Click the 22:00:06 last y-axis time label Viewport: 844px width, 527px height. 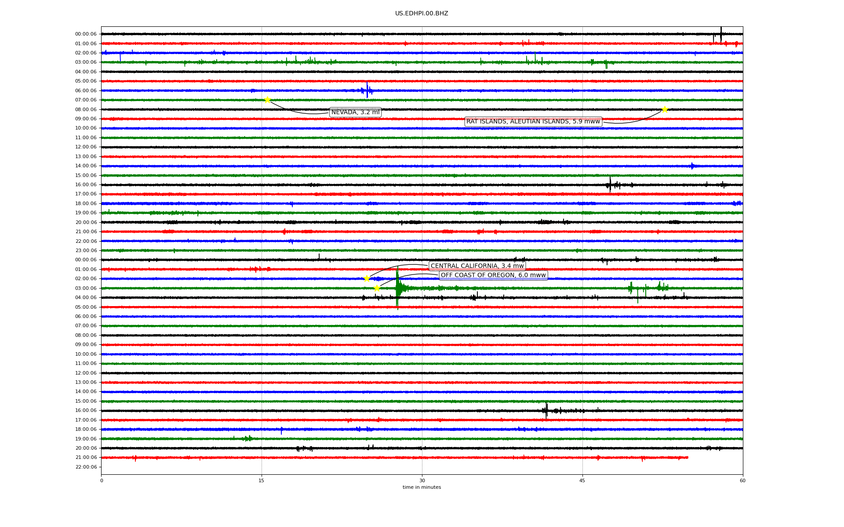[x=86, y=467]
